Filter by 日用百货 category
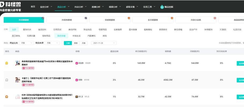This screenshot has width=244, height=107. pyautogui.click(x=57, y=29)
